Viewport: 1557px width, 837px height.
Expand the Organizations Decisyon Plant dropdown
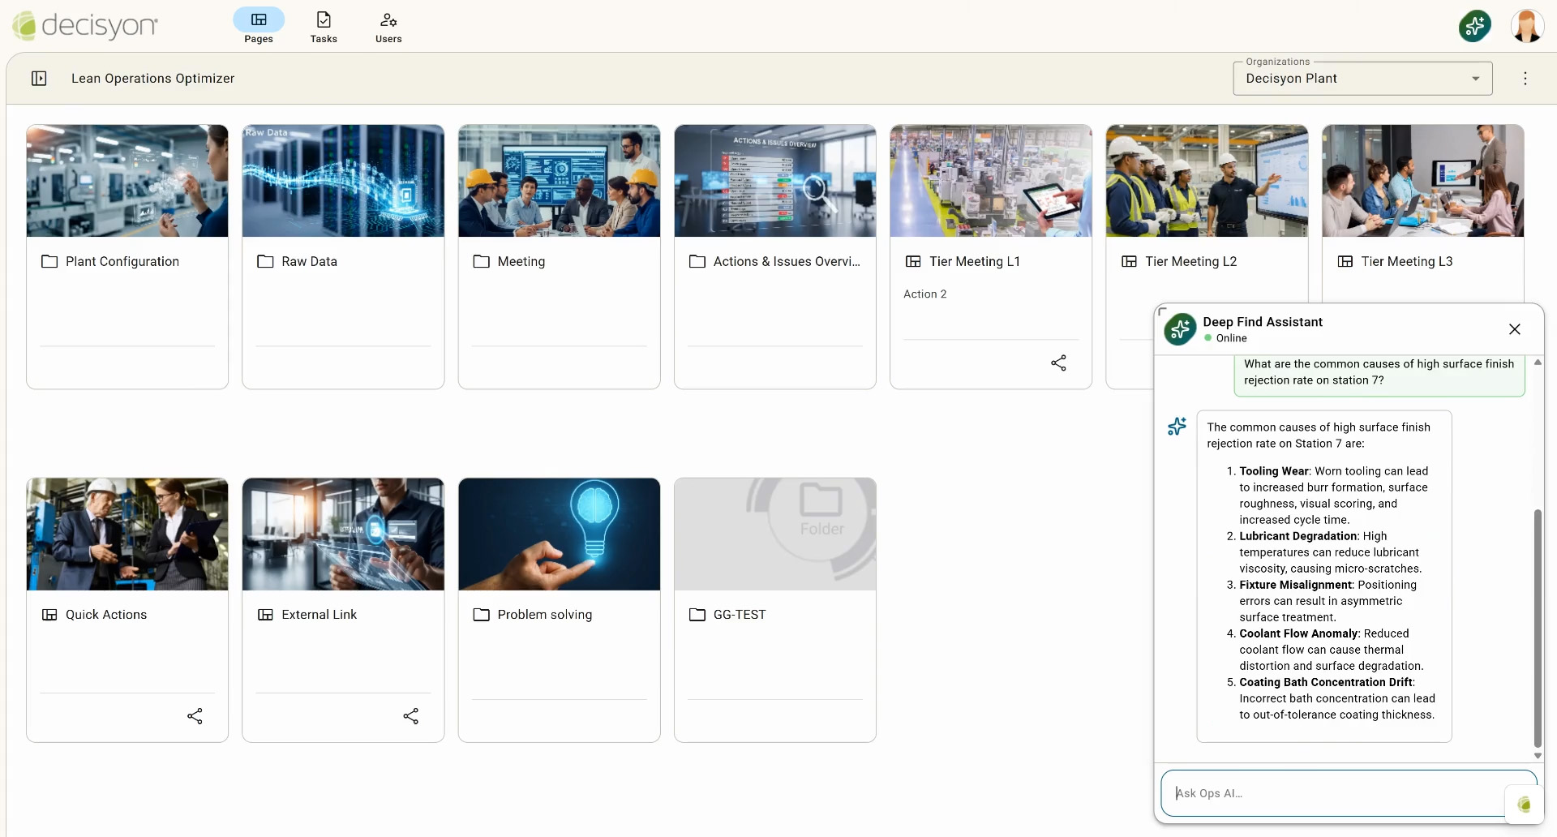coord(1362,79)
